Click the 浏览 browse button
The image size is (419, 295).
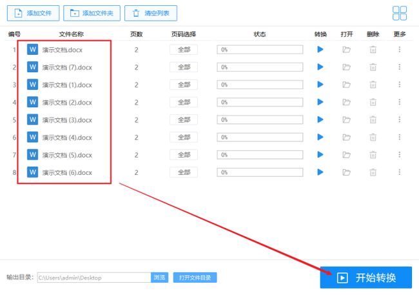pos(159,278)
